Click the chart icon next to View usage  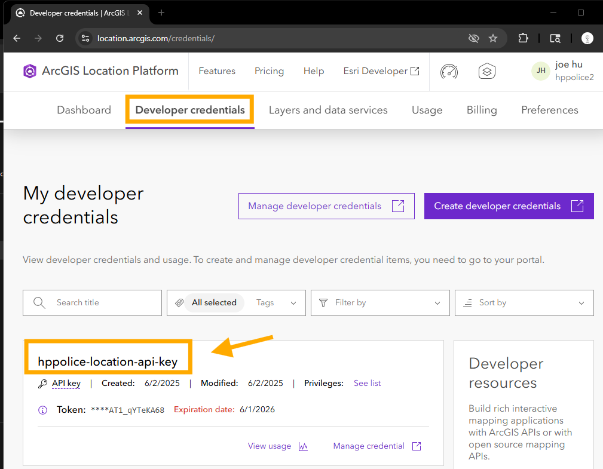(x=303, y=446)
